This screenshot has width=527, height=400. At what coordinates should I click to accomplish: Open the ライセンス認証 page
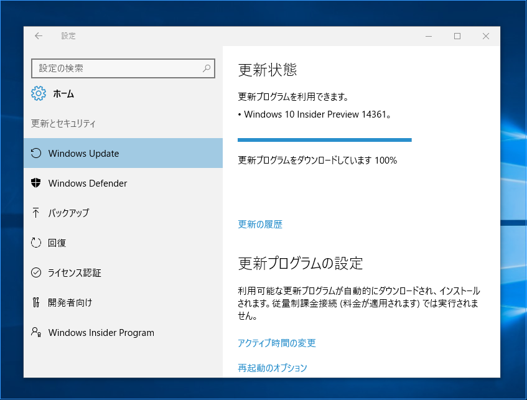123,272
